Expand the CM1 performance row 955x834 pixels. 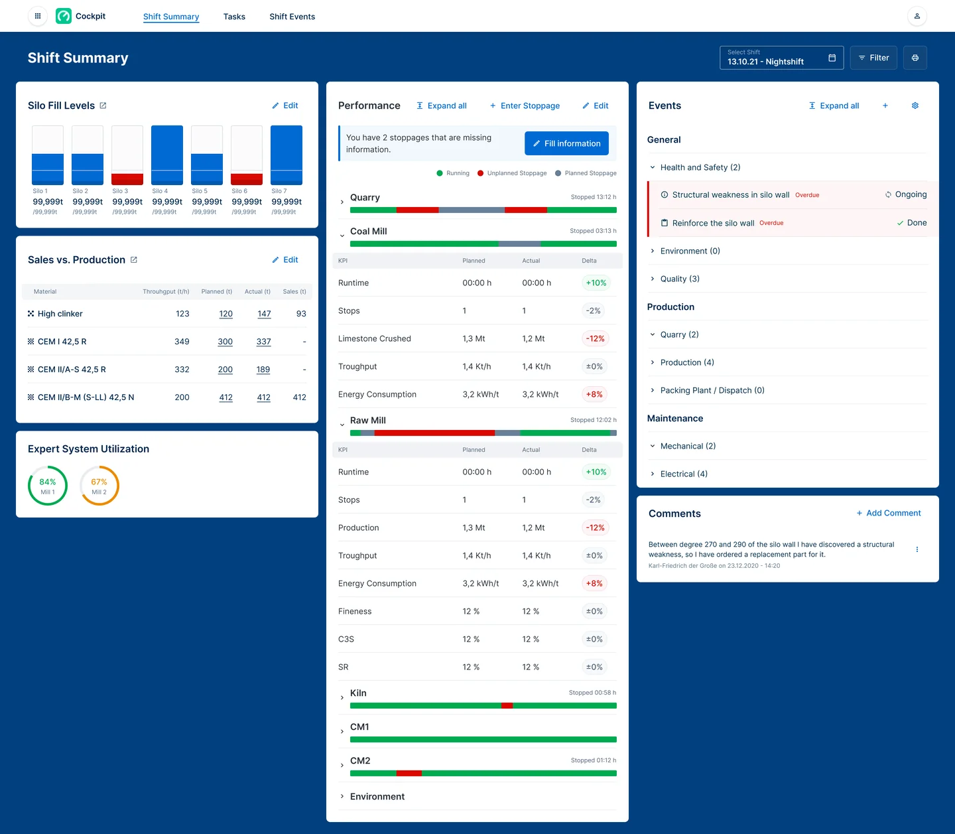coord(342,732)
